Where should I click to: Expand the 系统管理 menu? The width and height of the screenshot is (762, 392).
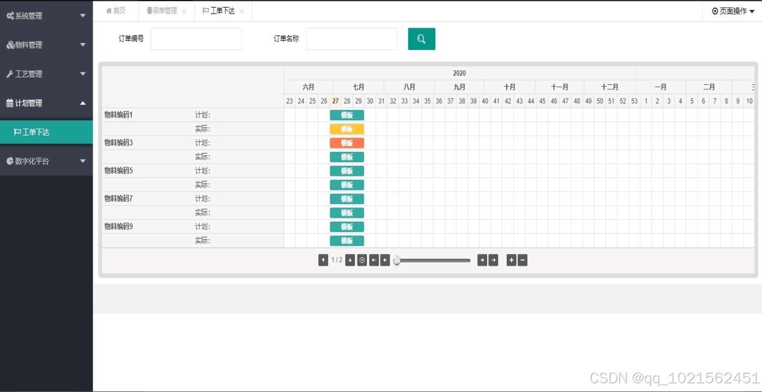tap(83, 16)
